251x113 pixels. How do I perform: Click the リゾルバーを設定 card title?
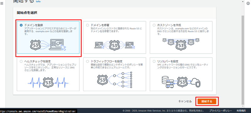(168, 61)
